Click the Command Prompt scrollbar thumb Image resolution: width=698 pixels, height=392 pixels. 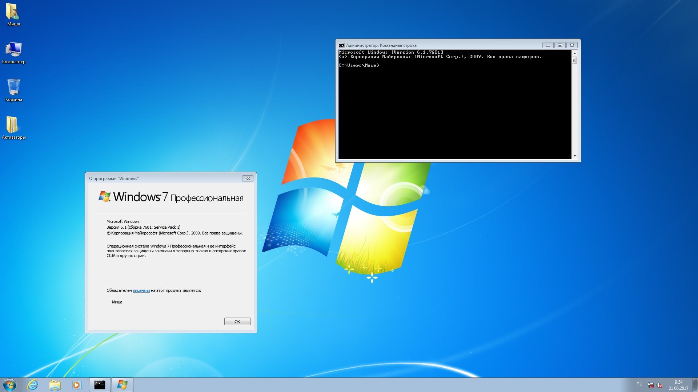[575, 60]
